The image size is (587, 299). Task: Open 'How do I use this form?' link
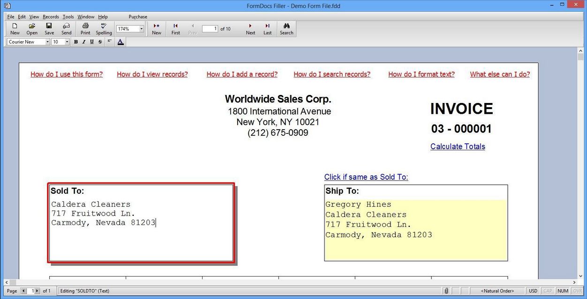coord(67,74)
